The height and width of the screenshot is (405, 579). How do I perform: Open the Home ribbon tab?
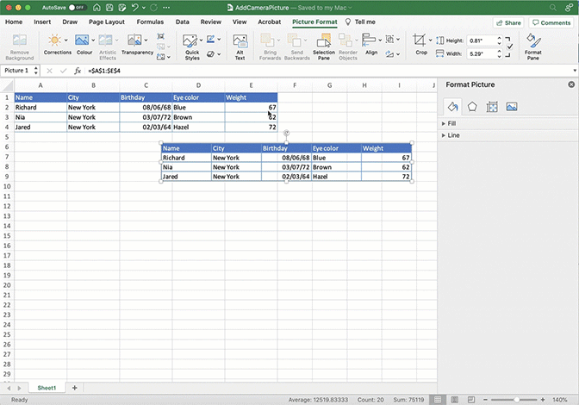(x=14, y=22)
